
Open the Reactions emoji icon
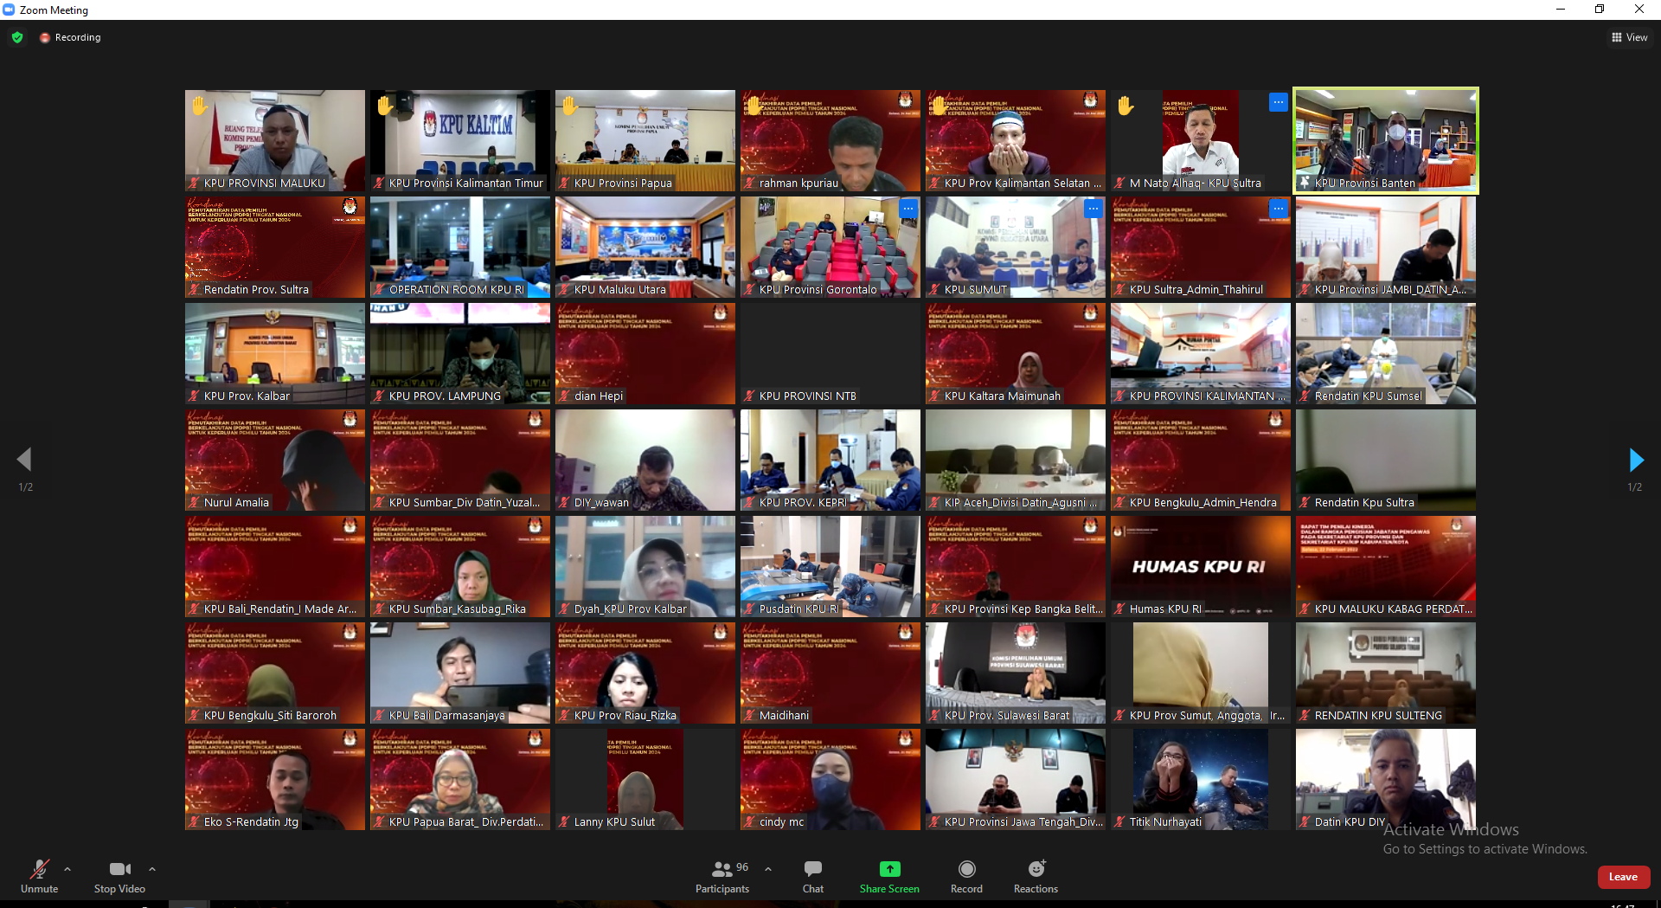coord(1036,869)
